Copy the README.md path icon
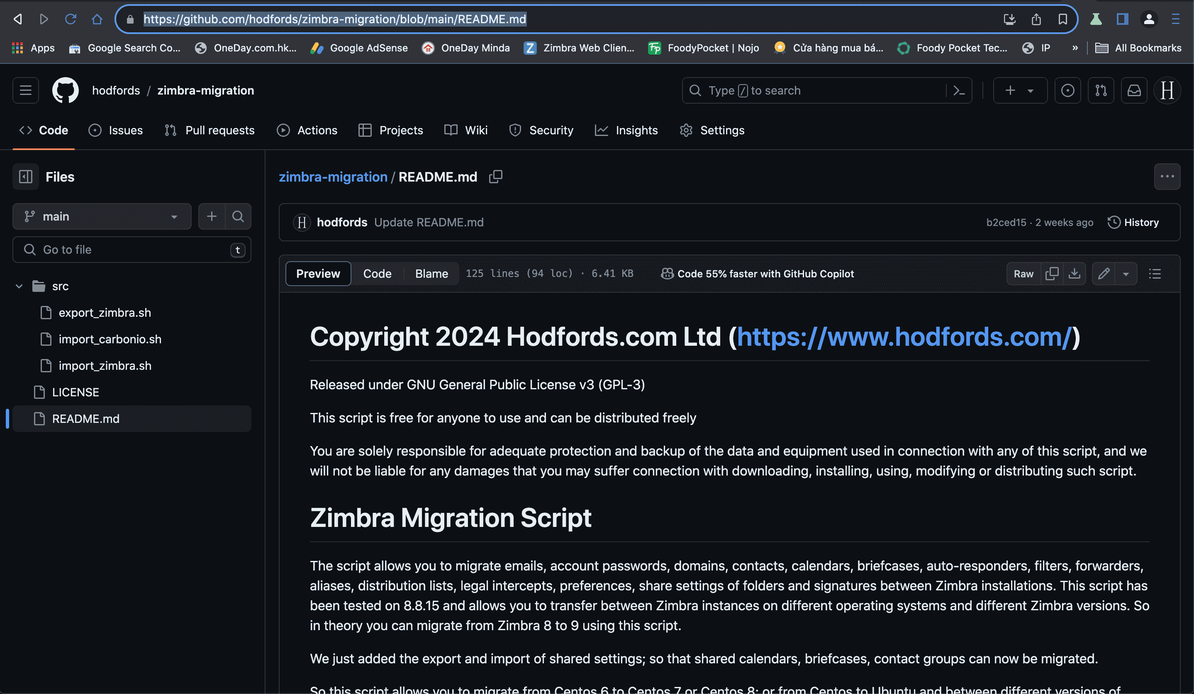 (496, 177)
